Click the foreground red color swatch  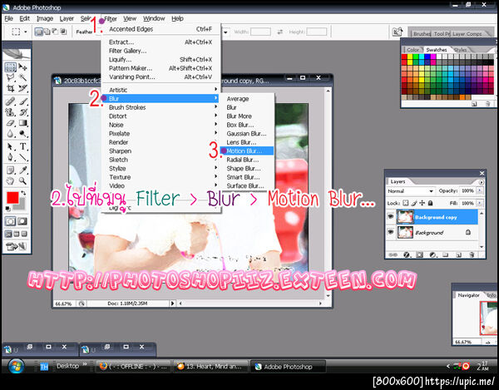12,198
